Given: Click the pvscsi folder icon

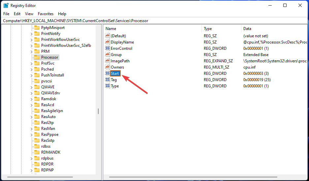Looking at the screenshot, I should [x=37, y=81].
